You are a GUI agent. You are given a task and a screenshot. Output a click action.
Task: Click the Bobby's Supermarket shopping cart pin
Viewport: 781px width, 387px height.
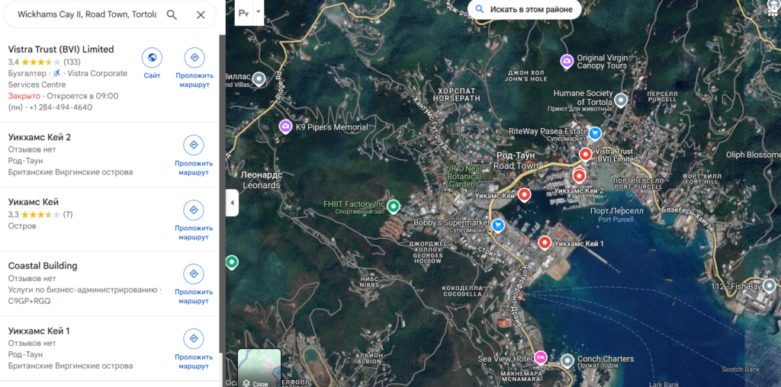(x=497, y=225)
